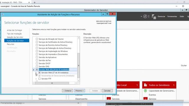Toggle the Servidor Web (27 de 34) checkbox

pyautogui.click(x=39, y=73)
